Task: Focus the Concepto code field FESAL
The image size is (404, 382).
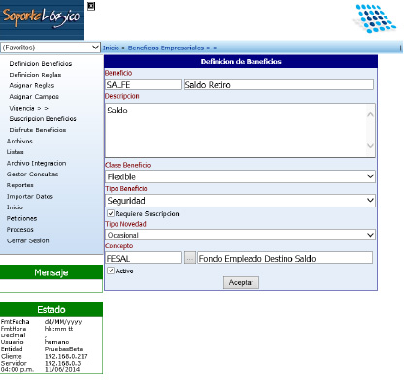Action: (143, 258)
